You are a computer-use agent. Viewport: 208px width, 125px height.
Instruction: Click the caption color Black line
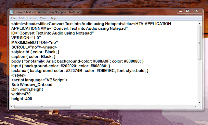click(33, 57)
